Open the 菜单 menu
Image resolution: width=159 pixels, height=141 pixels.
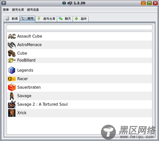[x=6, y=10]
